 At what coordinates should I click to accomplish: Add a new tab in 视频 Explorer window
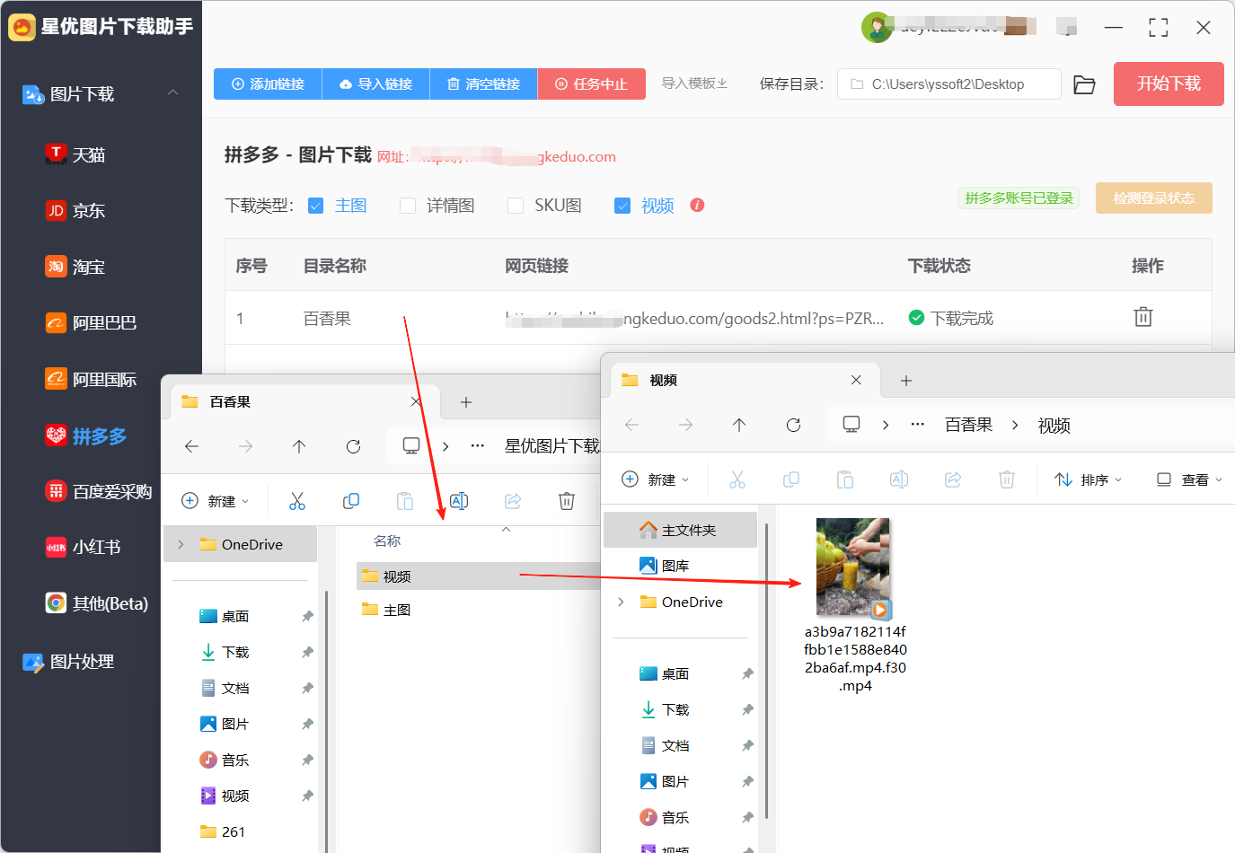click(x=906, y=381)
